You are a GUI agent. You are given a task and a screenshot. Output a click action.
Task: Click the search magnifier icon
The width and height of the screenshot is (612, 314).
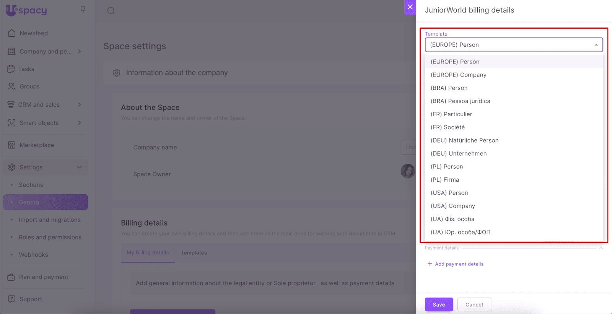coord(111,11)
